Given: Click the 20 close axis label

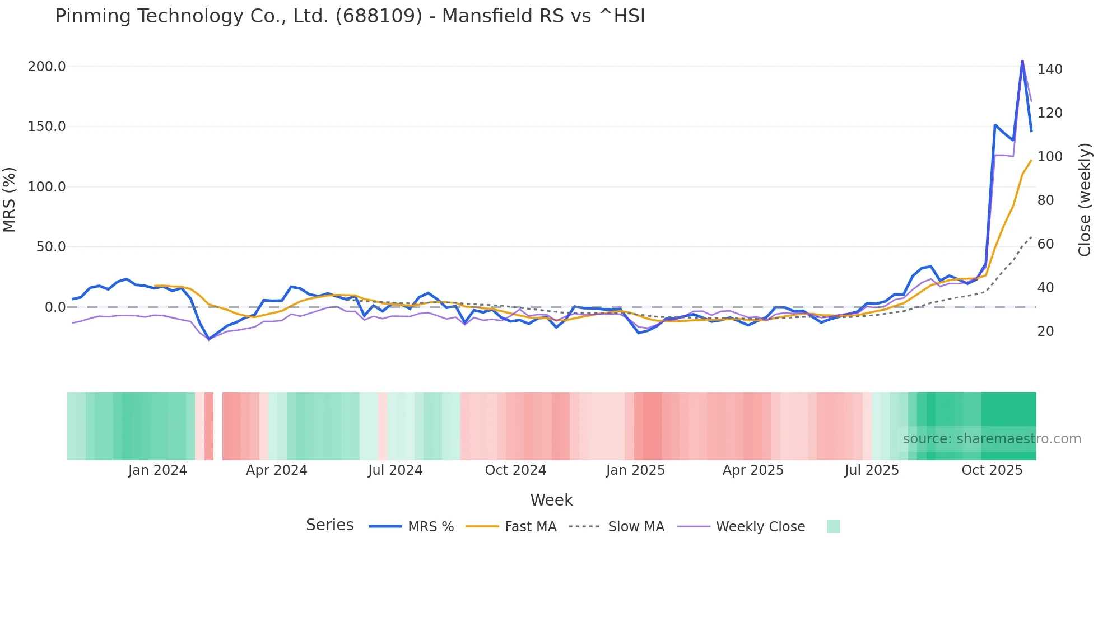Looking at the screenshot, I should coord(1046,331).
